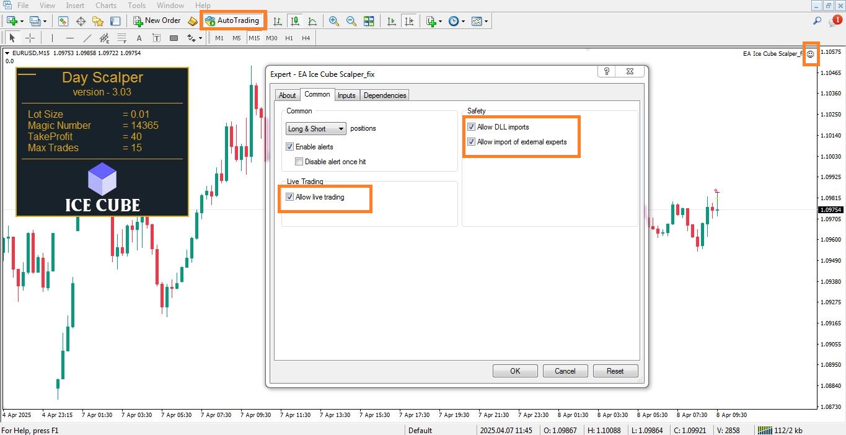The width and height of the screenshot is (846, 435).
Task: Open the Long & Short positions dropdown
Action: point(316,129)
